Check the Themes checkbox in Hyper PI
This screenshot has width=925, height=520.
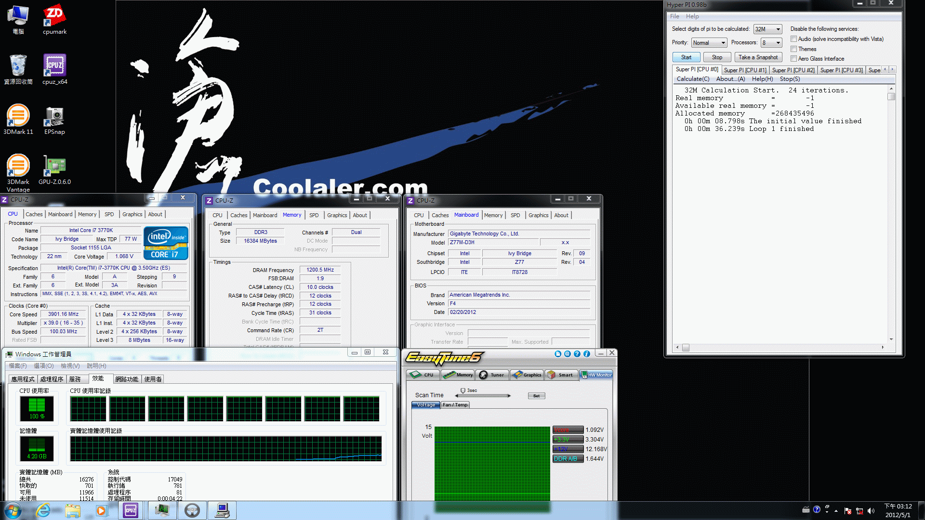coord(793,49)
